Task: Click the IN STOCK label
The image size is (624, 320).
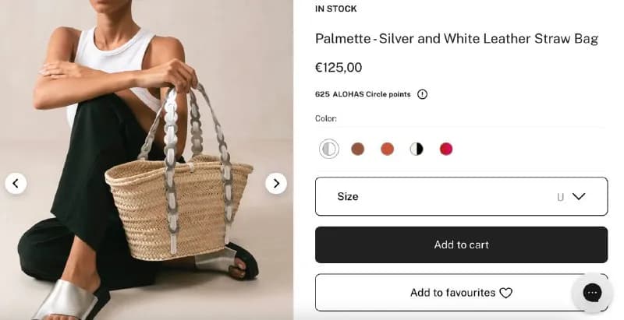Action: 336,9
